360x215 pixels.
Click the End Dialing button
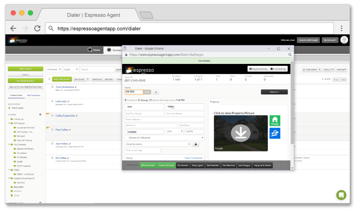tap(278, 69)
